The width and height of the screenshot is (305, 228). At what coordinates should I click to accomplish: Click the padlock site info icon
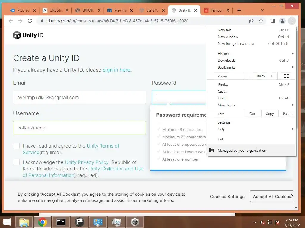pos(41,21)
